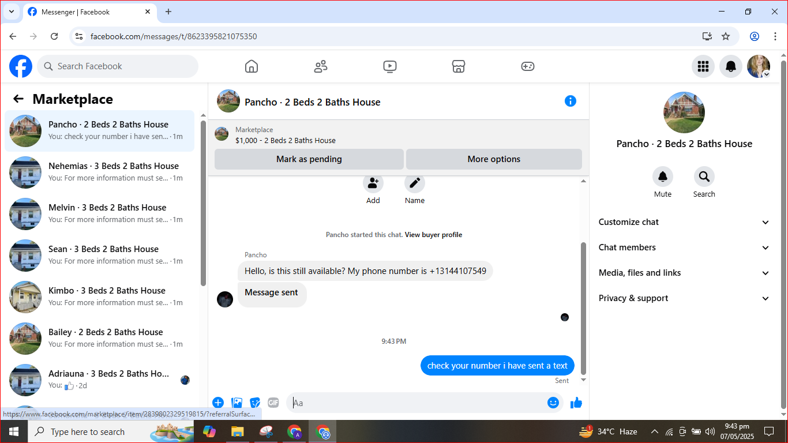
Task: Open the Adriauna 3 Beds 2 Baths conversation
Action: coord(99,380)
